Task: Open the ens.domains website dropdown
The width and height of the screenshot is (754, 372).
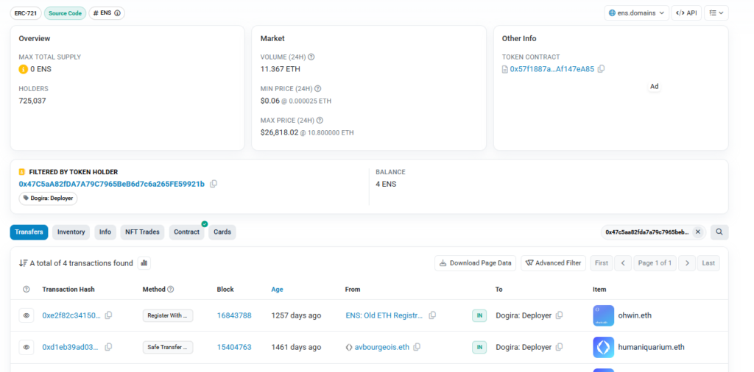Action: point(637,13)
